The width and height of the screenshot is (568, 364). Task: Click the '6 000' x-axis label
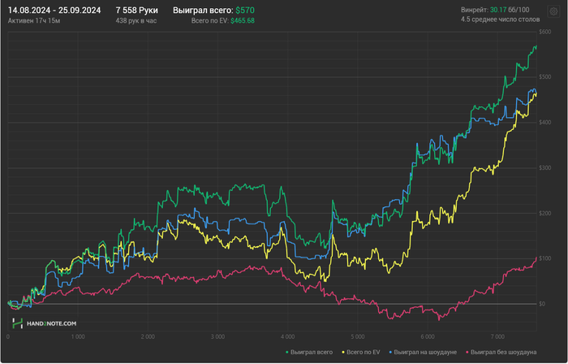(428, 337)
